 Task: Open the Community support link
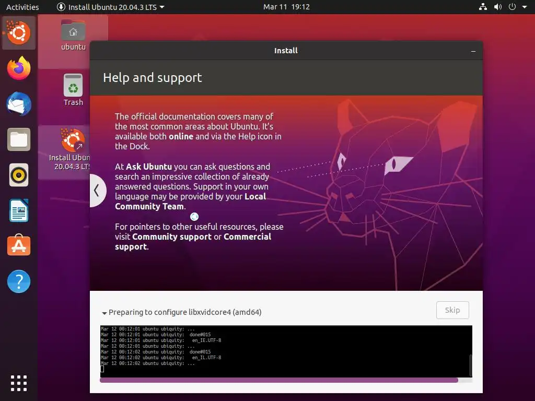coord(171,237)
